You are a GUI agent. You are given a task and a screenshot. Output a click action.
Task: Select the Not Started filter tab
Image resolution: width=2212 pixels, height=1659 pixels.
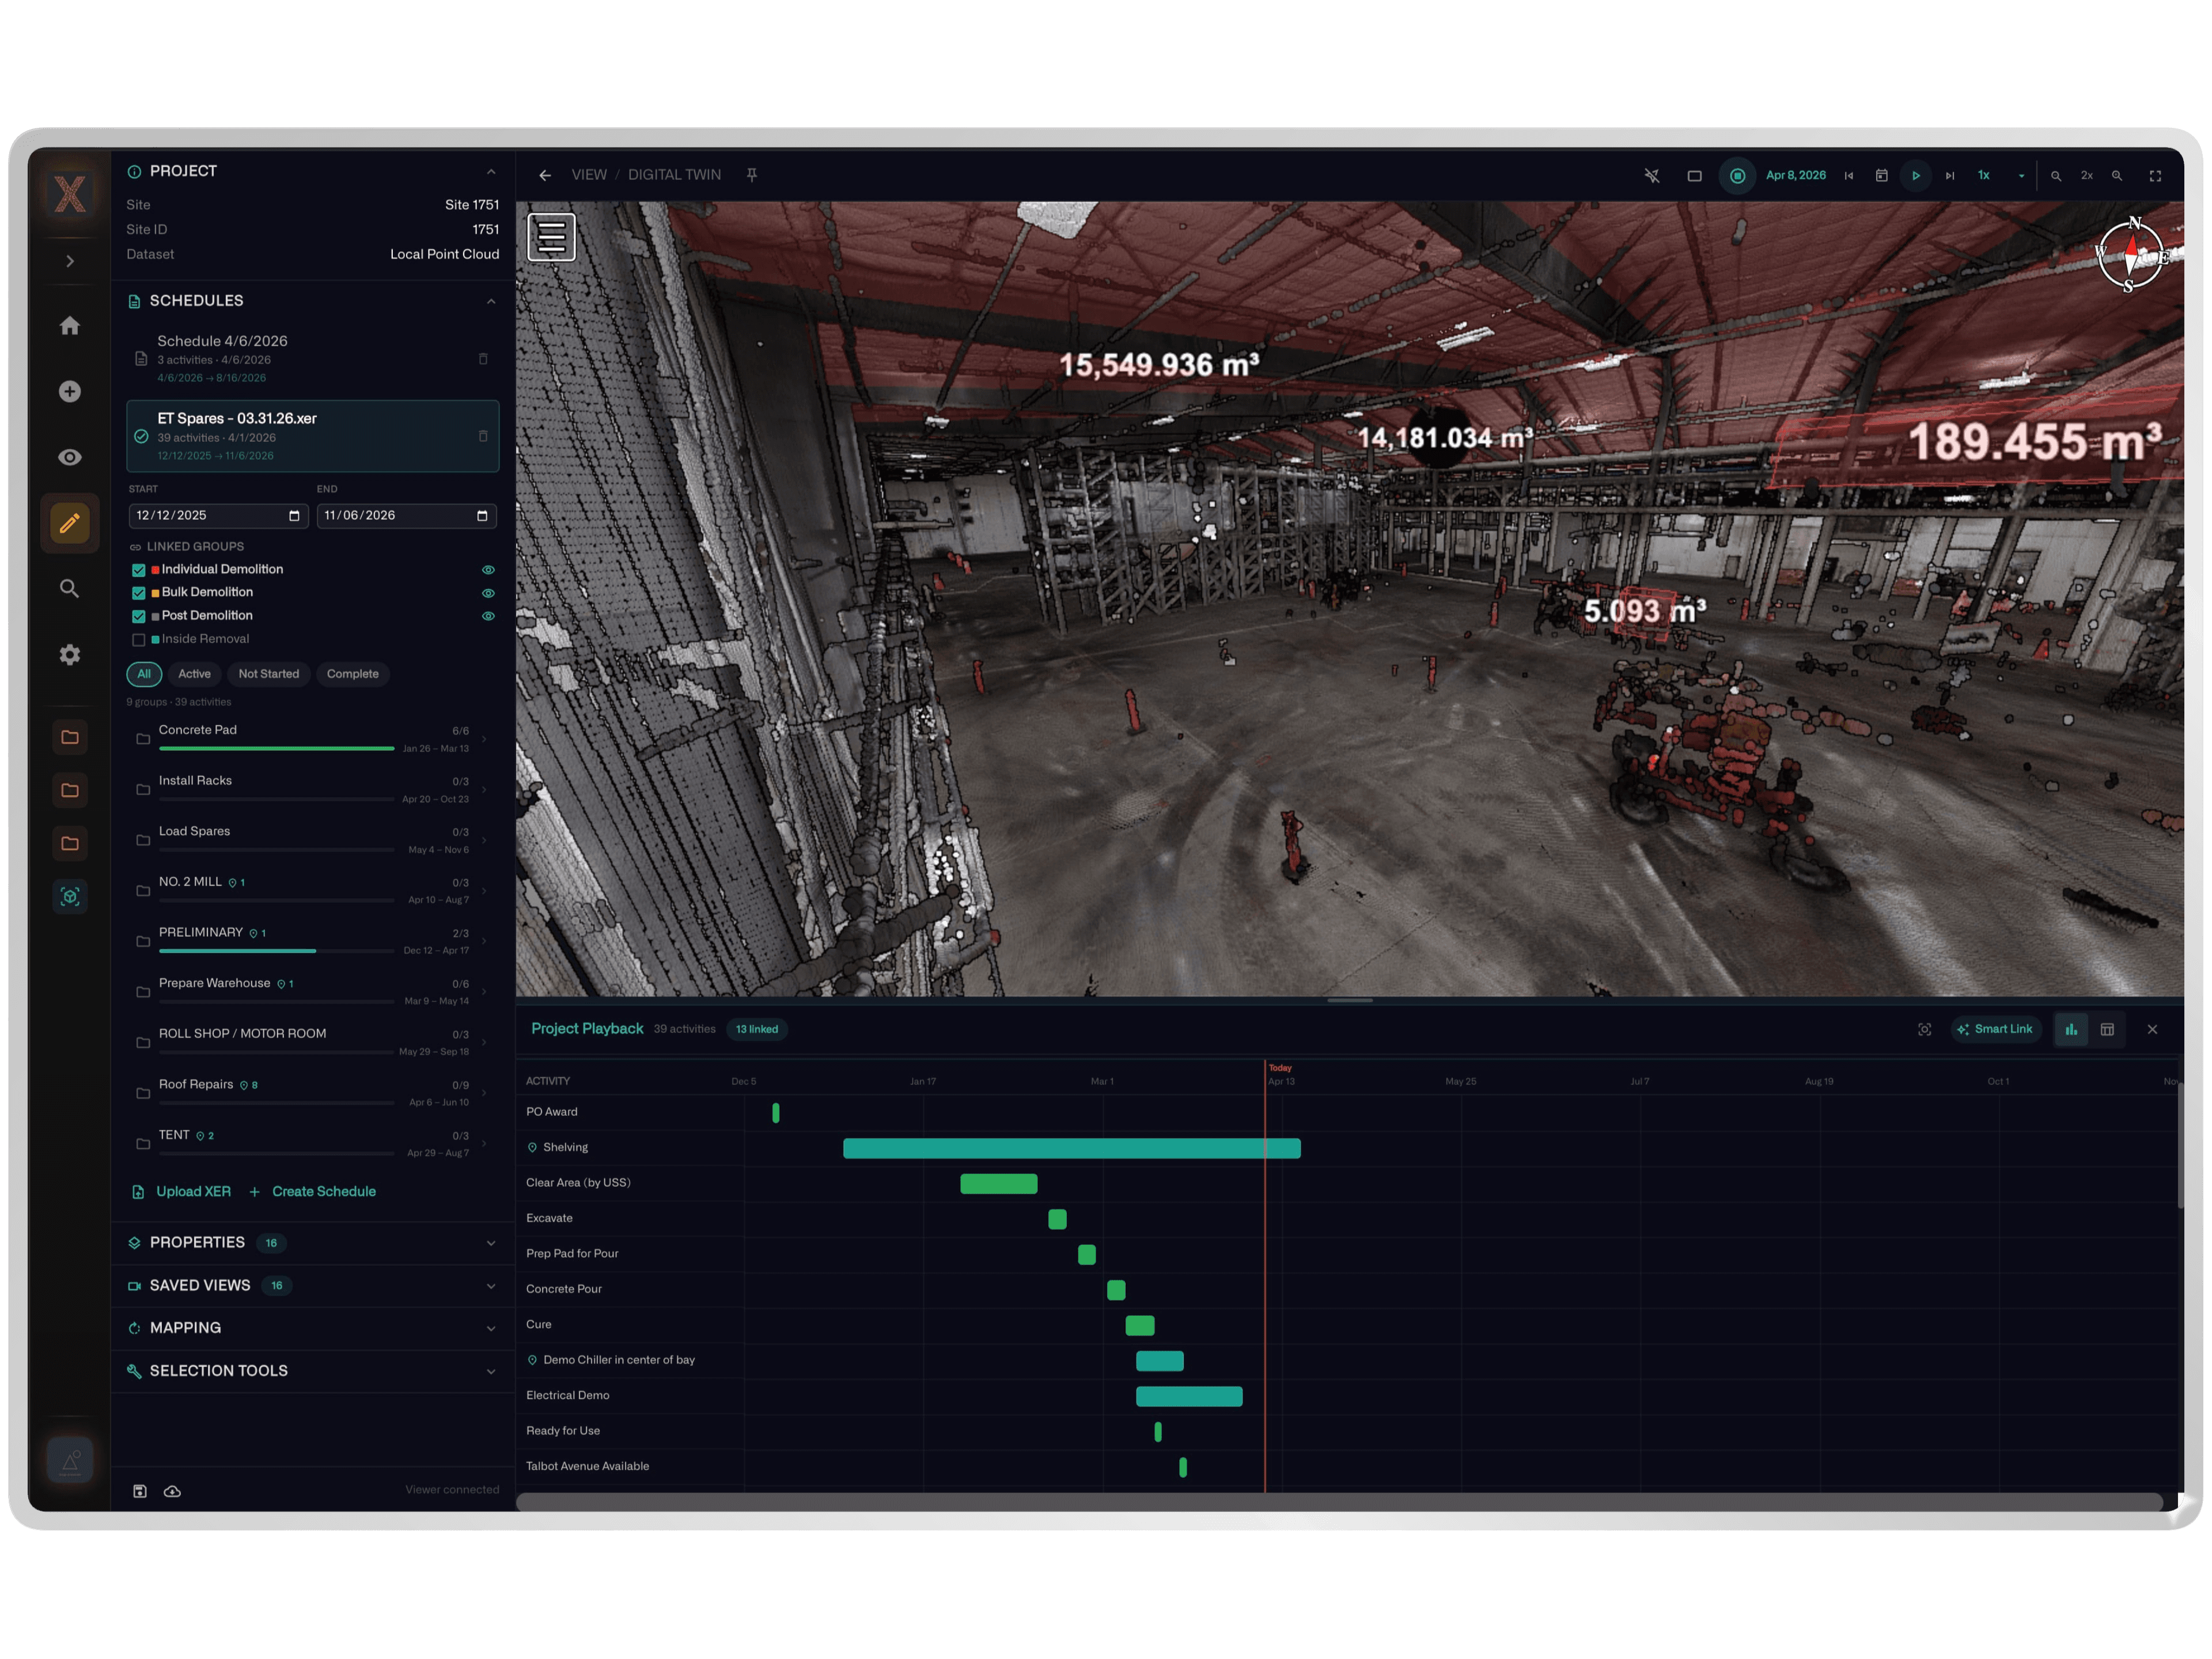pos(268,674)
